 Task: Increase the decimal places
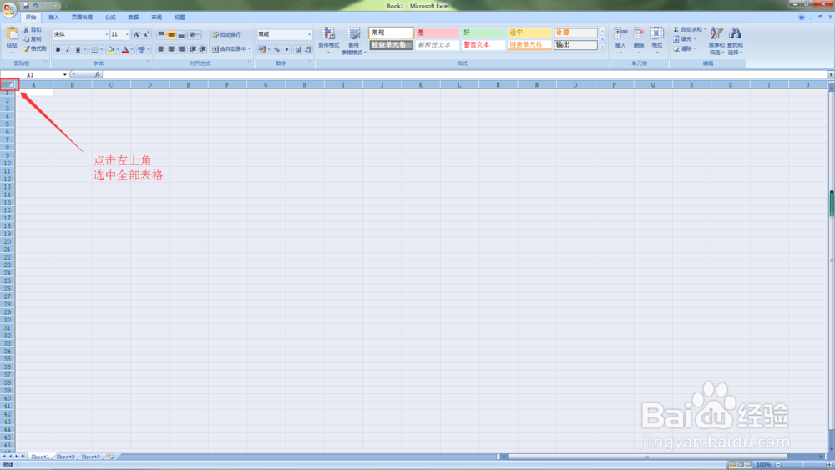298,49
